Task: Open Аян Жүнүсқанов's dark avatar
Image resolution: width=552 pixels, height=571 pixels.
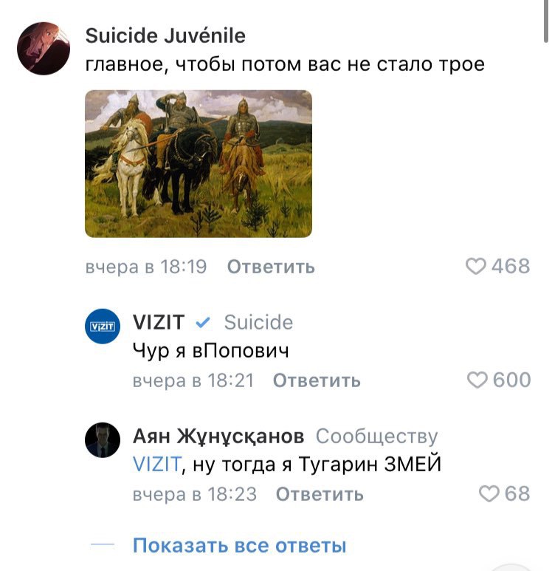Action: coord(103,440)
